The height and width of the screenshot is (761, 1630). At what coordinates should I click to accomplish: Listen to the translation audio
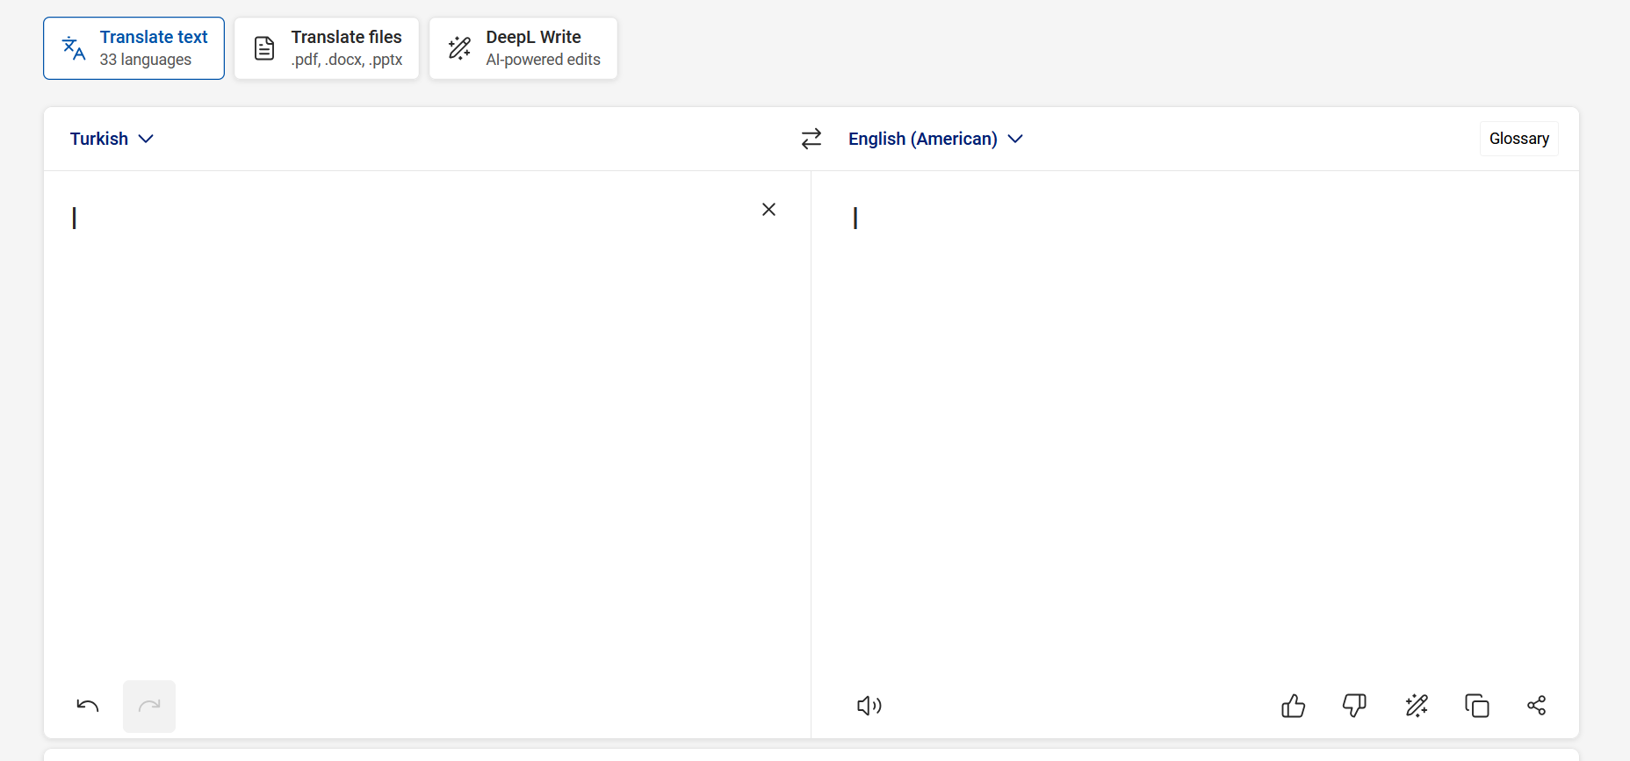click(869, 706)
